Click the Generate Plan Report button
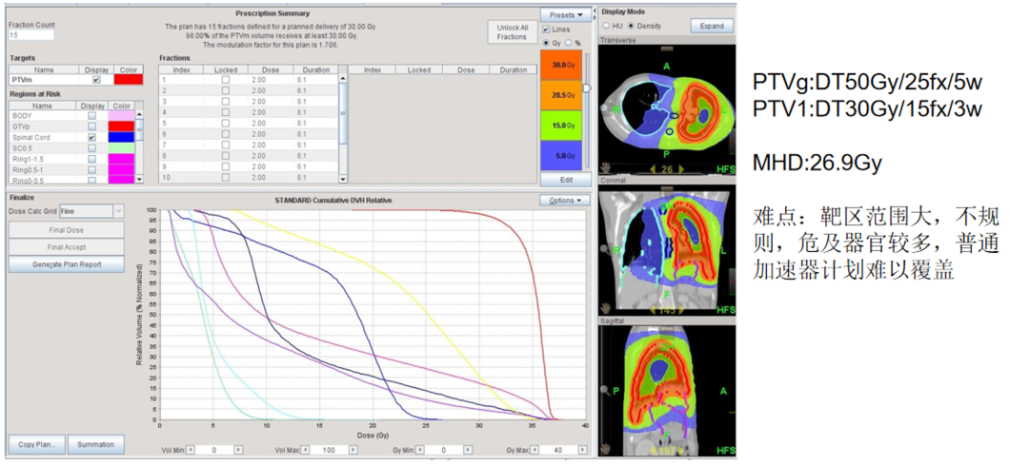The height and width of the screenshot is (466, 1029). (66, 264)
